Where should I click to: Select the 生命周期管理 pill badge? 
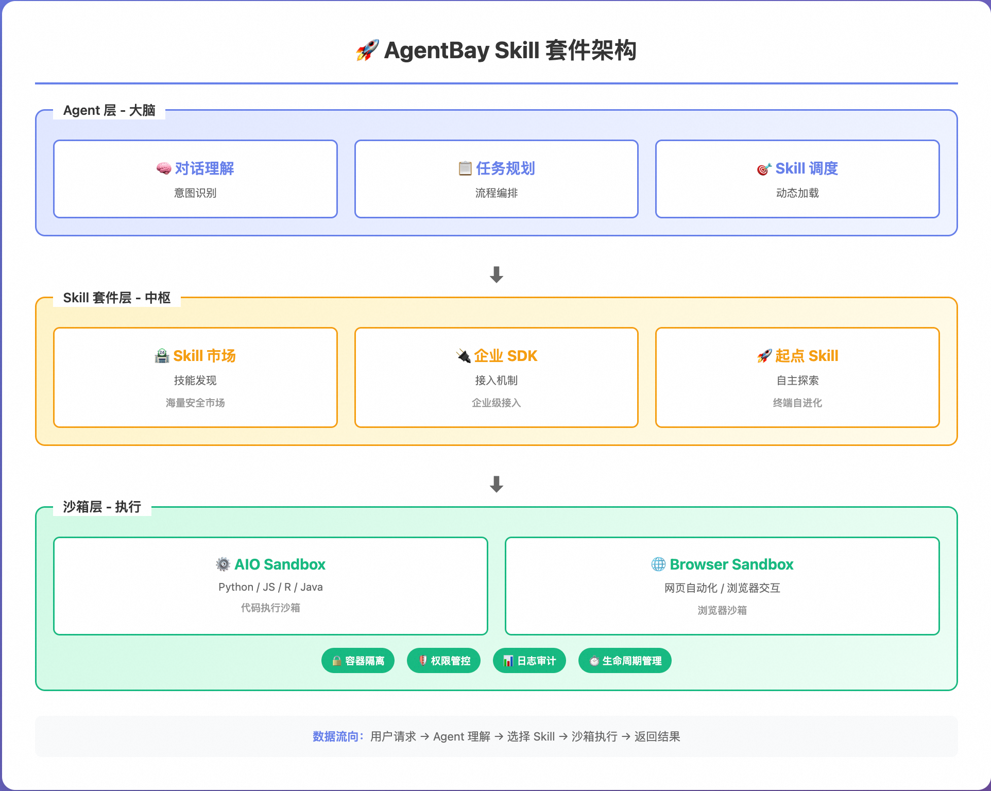pos(625,661)
